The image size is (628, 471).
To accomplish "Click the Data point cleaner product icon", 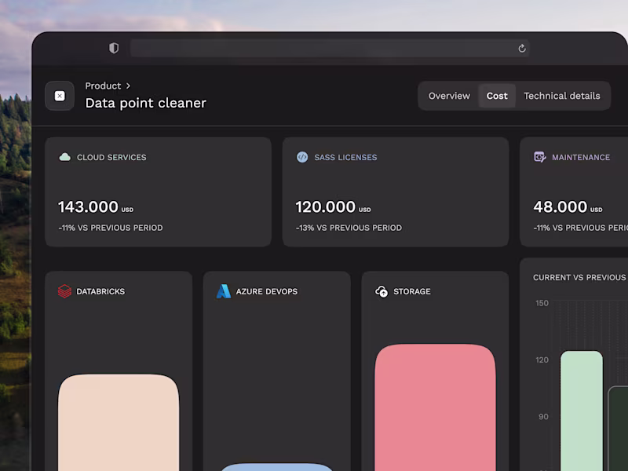I will (60, 96).
